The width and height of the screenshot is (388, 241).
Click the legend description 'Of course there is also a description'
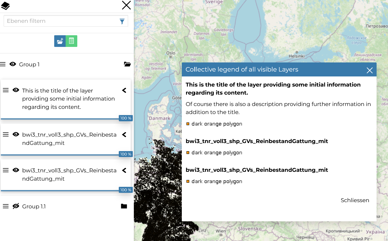278,108
